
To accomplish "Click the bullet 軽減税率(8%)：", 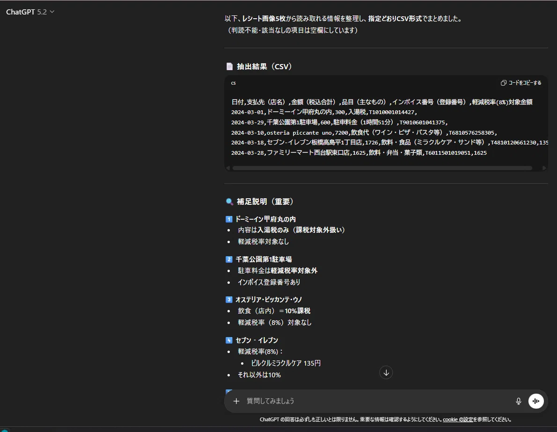I will coord(260,352).
